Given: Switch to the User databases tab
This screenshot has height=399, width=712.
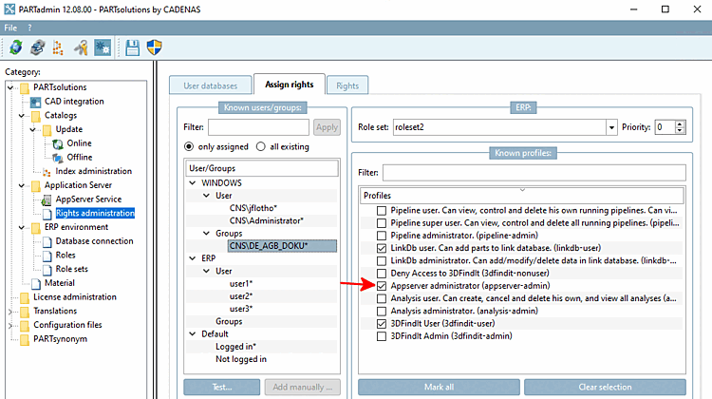Looking at the screenshot, I should pos(210,85).
